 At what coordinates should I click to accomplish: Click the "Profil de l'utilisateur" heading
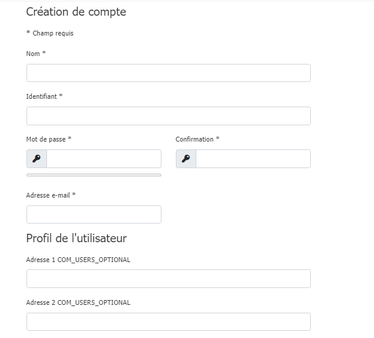coord(76,238)
